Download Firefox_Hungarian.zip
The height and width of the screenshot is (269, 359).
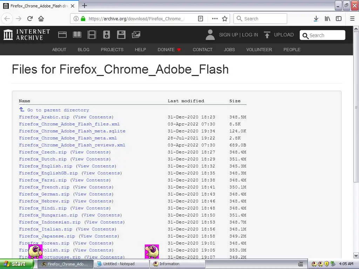(x=48, y=215)
